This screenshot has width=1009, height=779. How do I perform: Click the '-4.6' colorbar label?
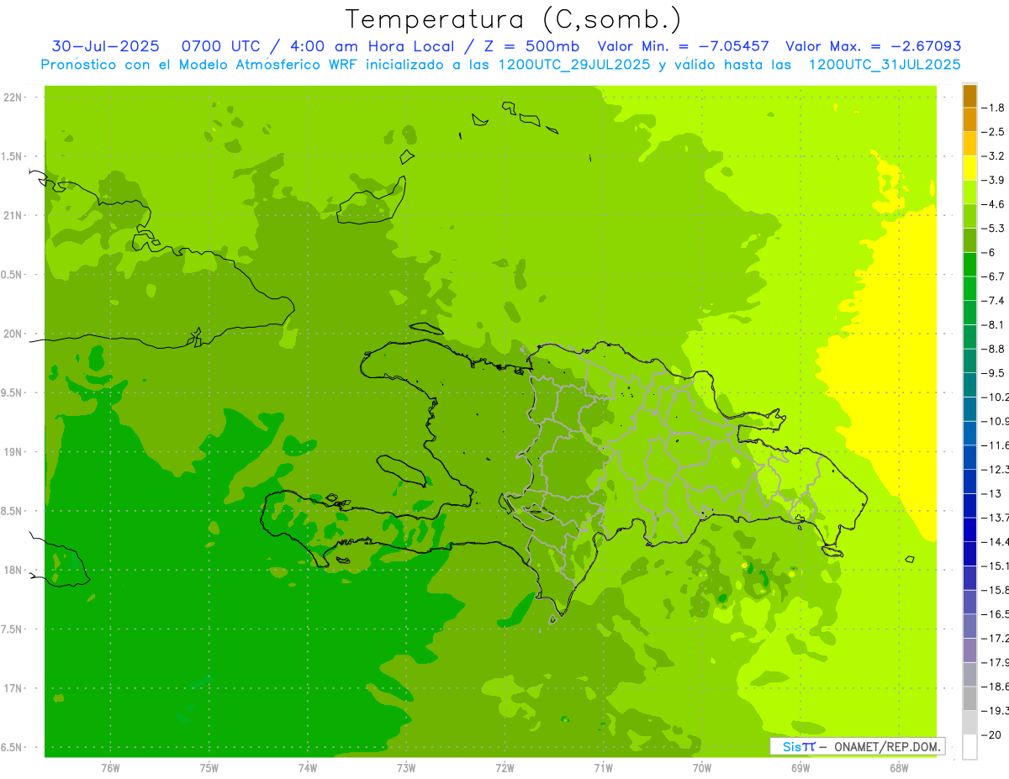click(994, 204)
